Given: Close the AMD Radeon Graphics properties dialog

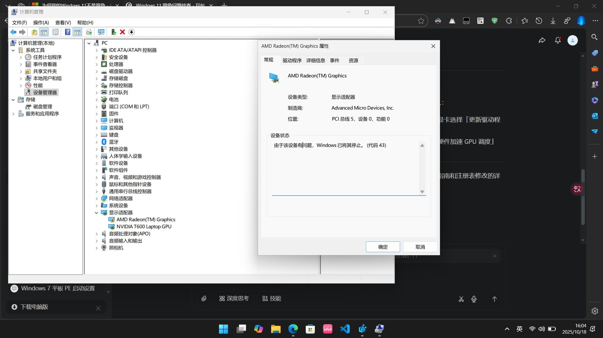Looking at the screenshot, I should [x=433, y=46].
